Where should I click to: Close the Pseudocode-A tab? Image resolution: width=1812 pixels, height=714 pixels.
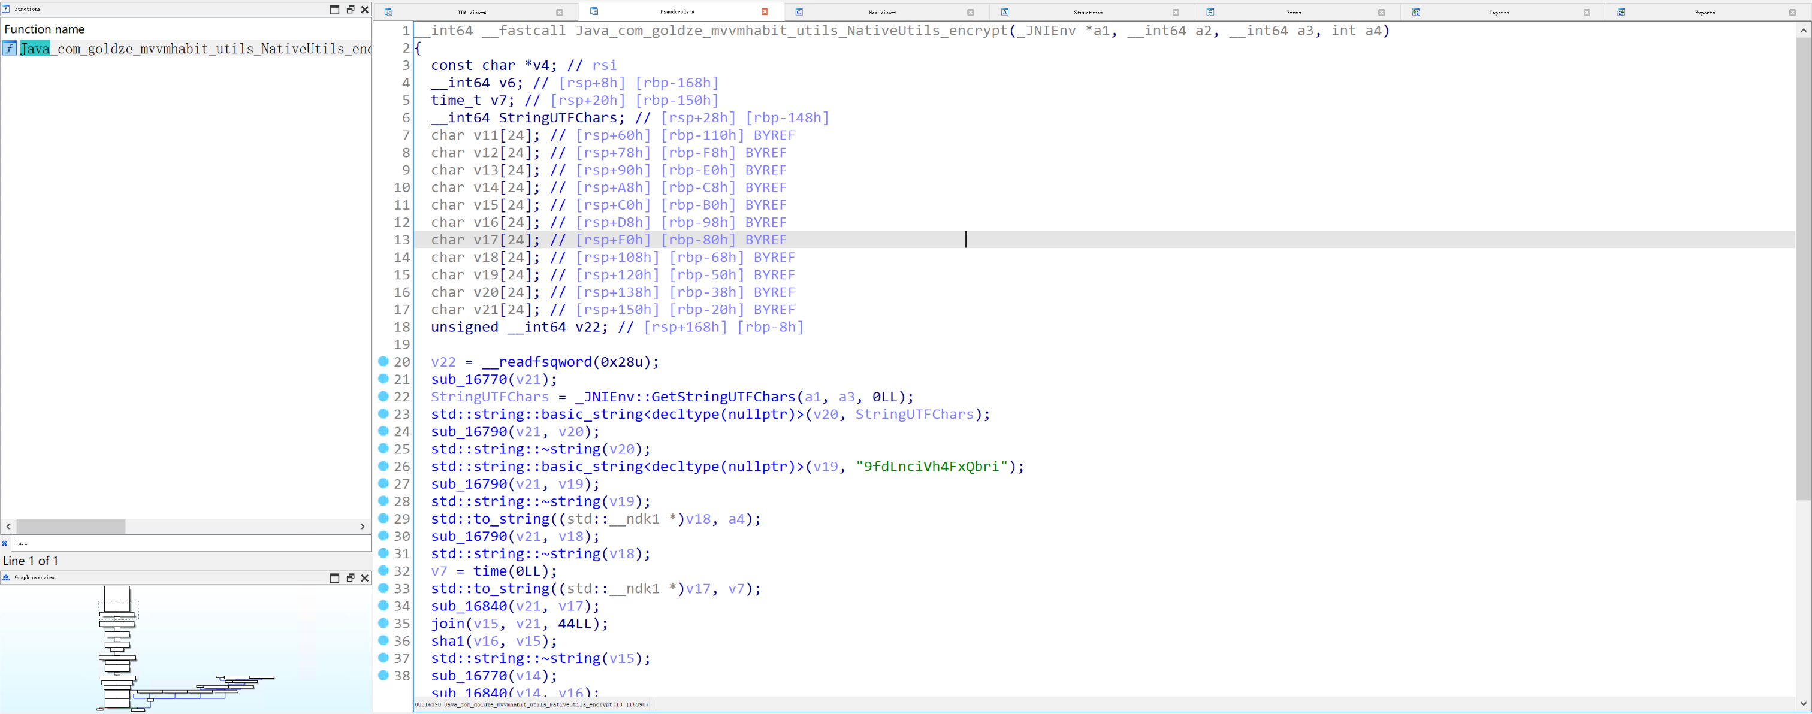[x=765, y=11]
